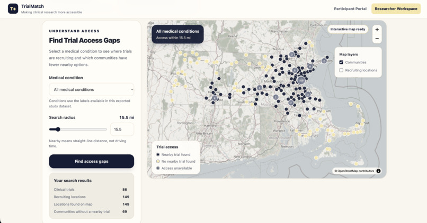427x223 pixels.
Task: Select the cluster marker over Springfield
Action: (x=215, y=98)
